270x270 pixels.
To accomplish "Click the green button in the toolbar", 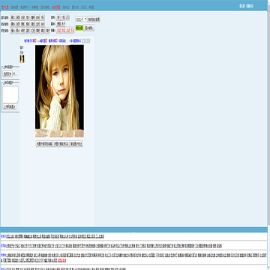I will tap(79, 28).
